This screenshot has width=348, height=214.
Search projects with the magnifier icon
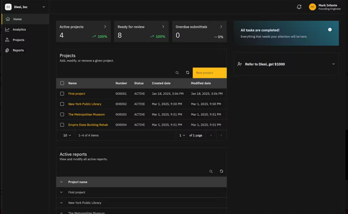(x=177, y=73)
